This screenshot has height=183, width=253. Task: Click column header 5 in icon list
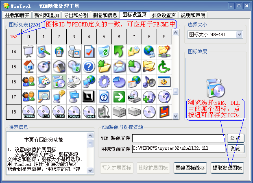[x=104, y=37]
